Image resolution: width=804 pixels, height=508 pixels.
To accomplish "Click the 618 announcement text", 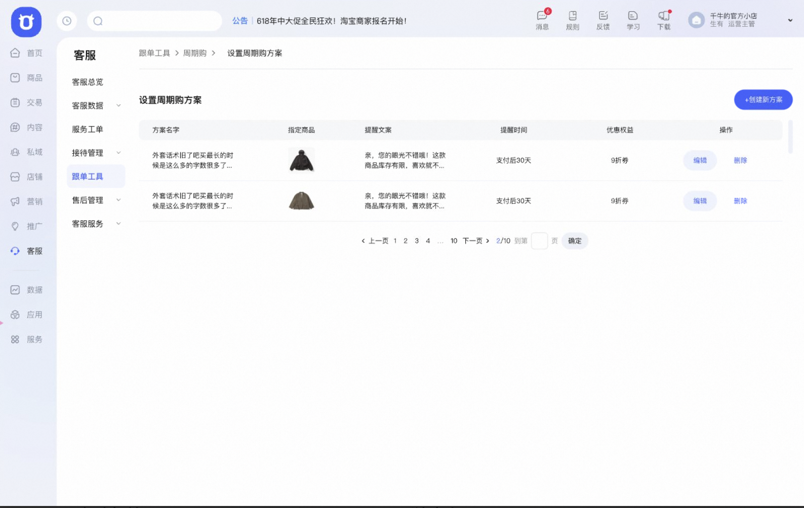I will pos(332,21).
